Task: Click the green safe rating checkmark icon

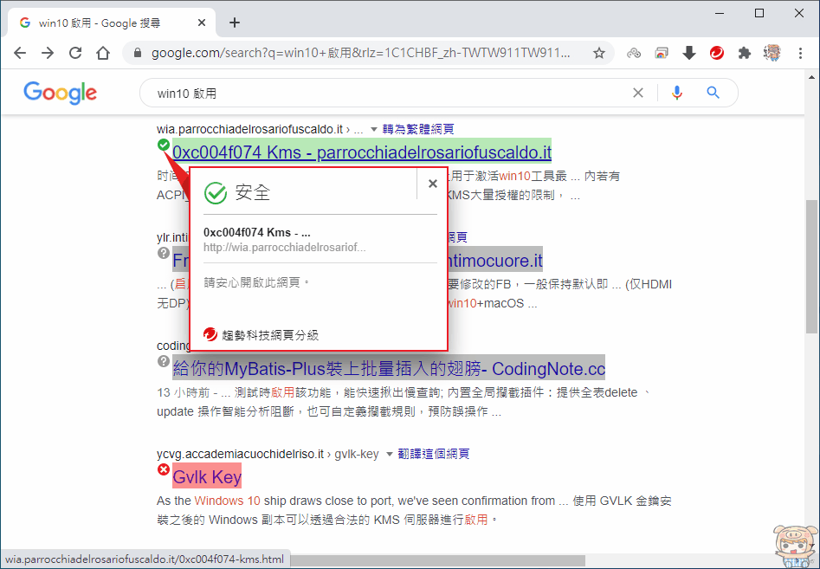Action: [x=164, y=145]
